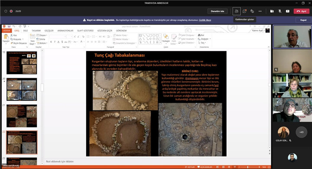
Task: Select slide 20 thumbnail
Action: [x=22, y=89]
